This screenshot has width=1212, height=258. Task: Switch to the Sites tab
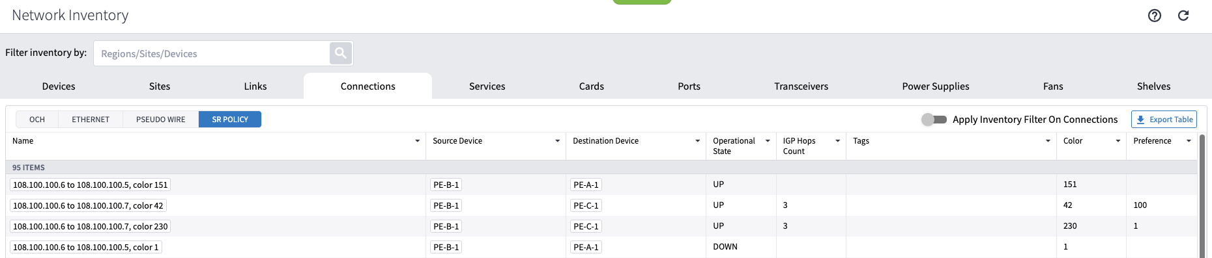click(160, 86)
